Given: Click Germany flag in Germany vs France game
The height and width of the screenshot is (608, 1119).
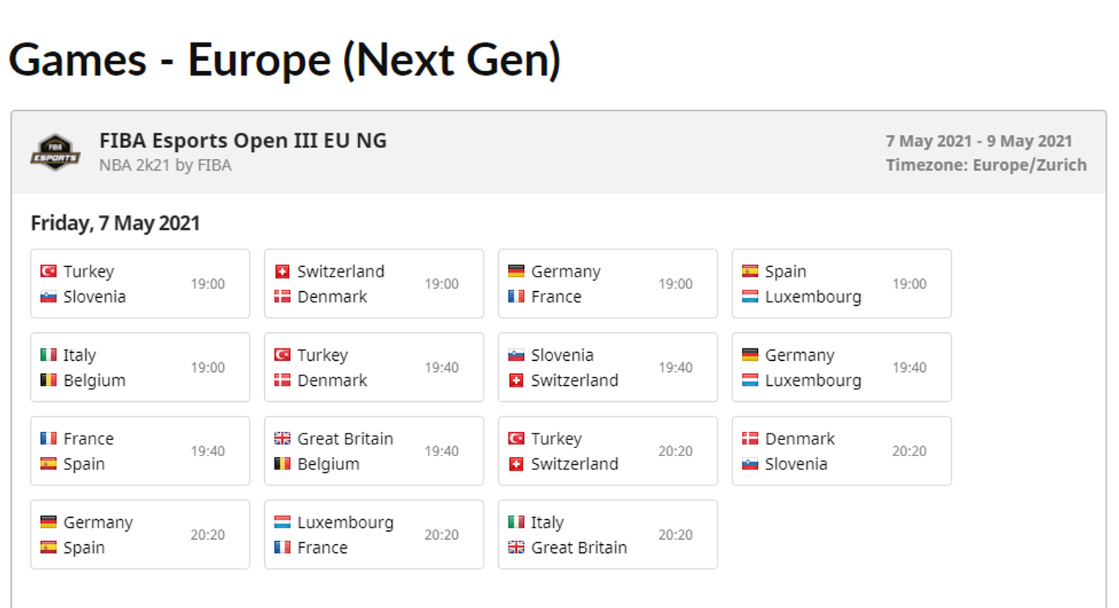Looking at the screenshot, I should click(516, 271).
